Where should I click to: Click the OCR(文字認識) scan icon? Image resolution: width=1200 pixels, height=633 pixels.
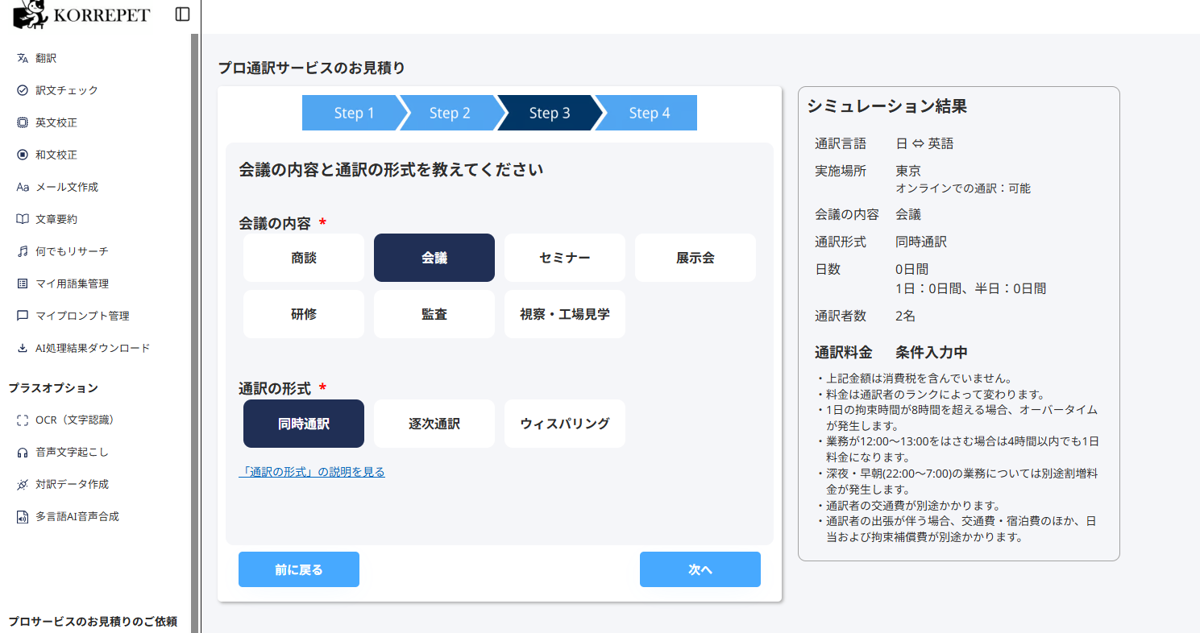[x=23, y=420]
